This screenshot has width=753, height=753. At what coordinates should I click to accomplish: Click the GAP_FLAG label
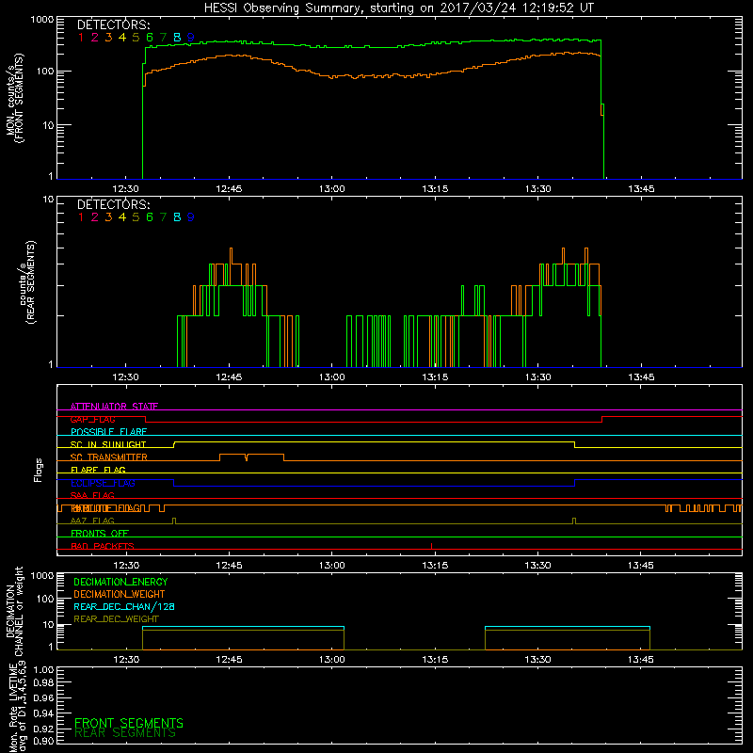tap(92, 419)
